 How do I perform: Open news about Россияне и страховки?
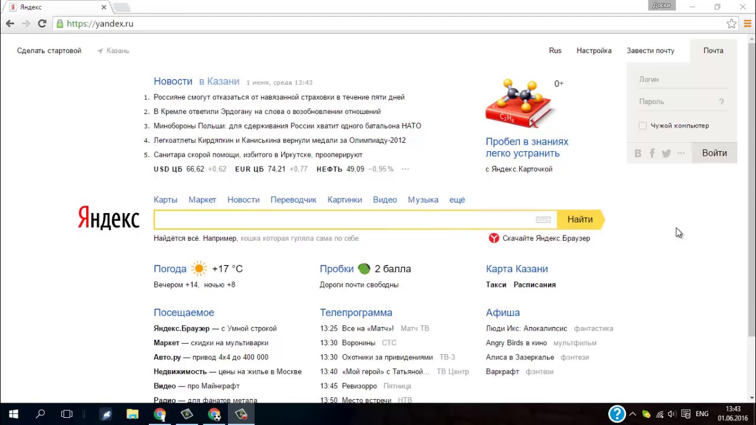tap(279, 97)
